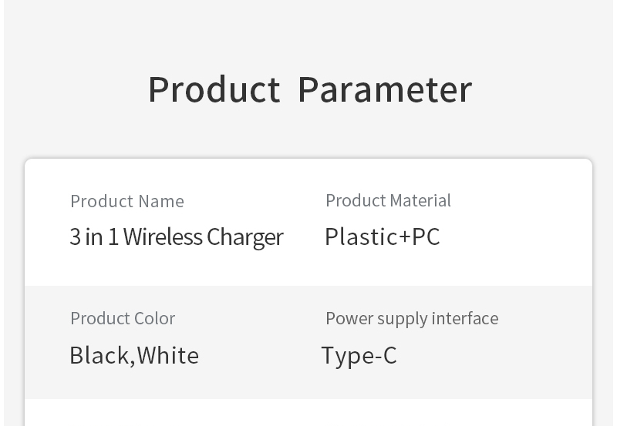The height and width of the screenshot is (426, 617).
Task: Select the "Black,White" color value
Action: [x=134, y=355]
